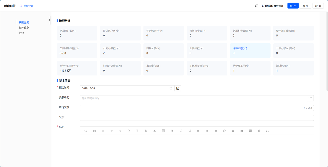Open the 开票记录金额(元) summary card
Image resolution: width=328 pixels, height=167 pixels.
[x=294, y=51]
